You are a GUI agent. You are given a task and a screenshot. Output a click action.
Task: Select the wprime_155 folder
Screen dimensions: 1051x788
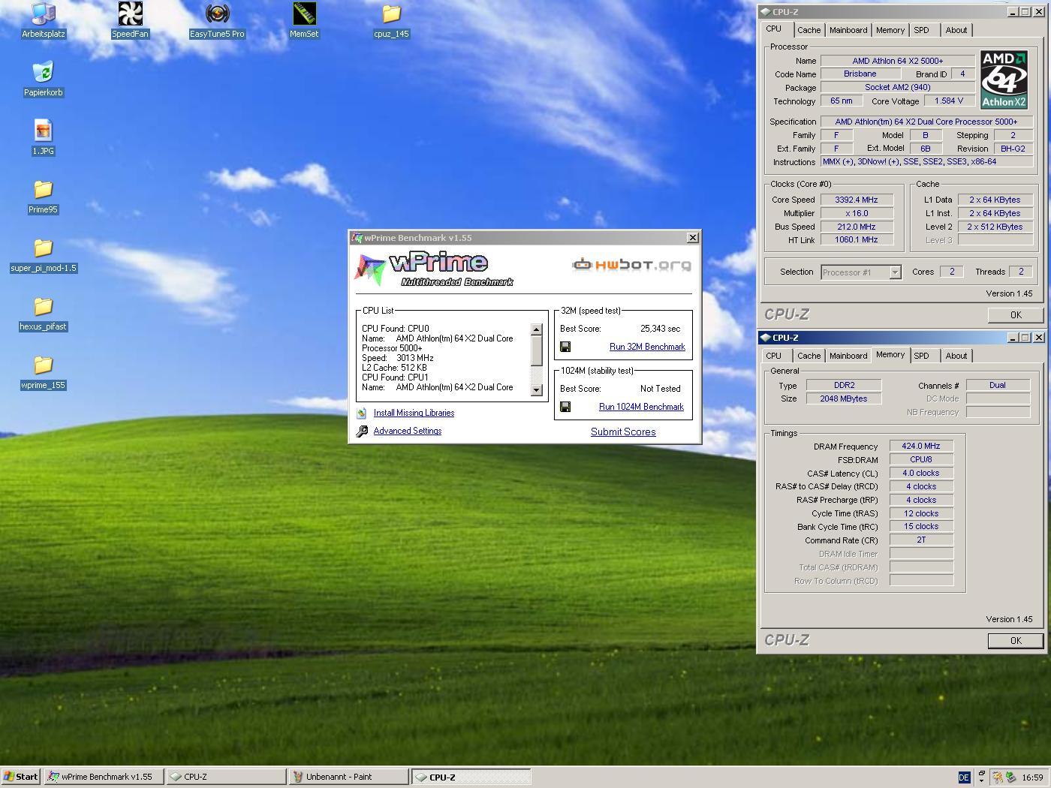(43, 371)
